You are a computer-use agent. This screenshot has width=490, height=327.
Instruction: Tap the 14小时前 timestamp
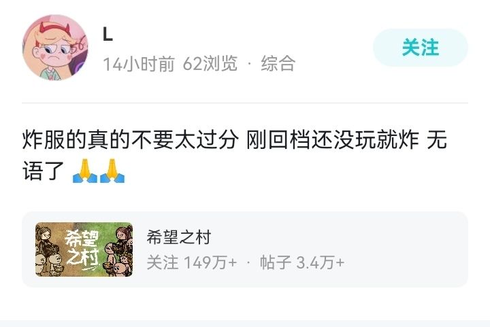[138, 64]
